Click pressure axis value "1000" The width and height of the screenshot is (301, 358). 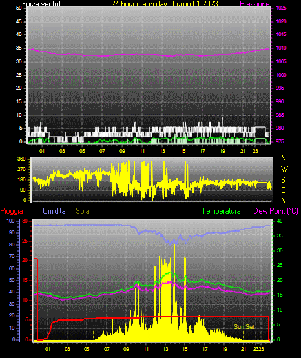[x=281, y=75]
